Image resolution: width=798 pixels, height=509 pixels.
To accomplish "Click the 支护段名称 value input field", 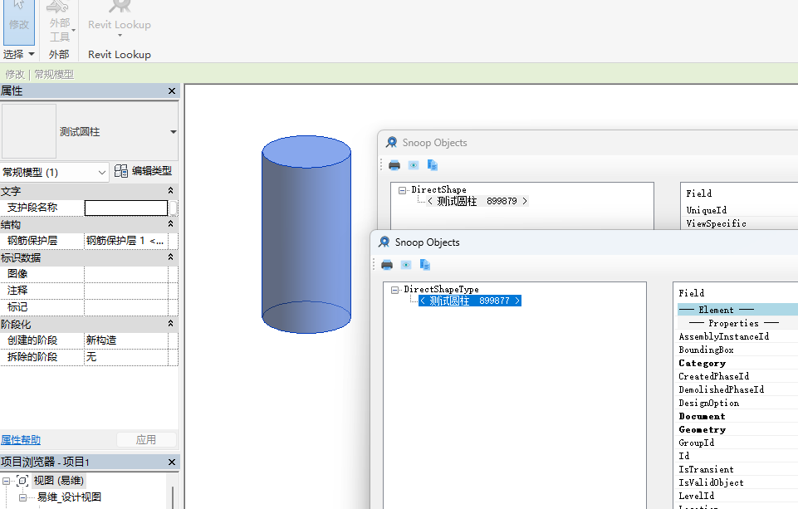I will click(x=125, y=208).
